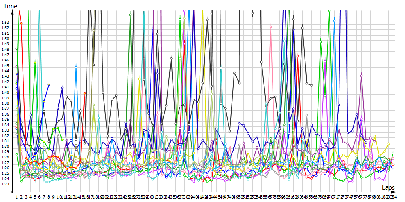
Task: Select the 1:53 label on the time axis
Action: [x=5, y=22]
